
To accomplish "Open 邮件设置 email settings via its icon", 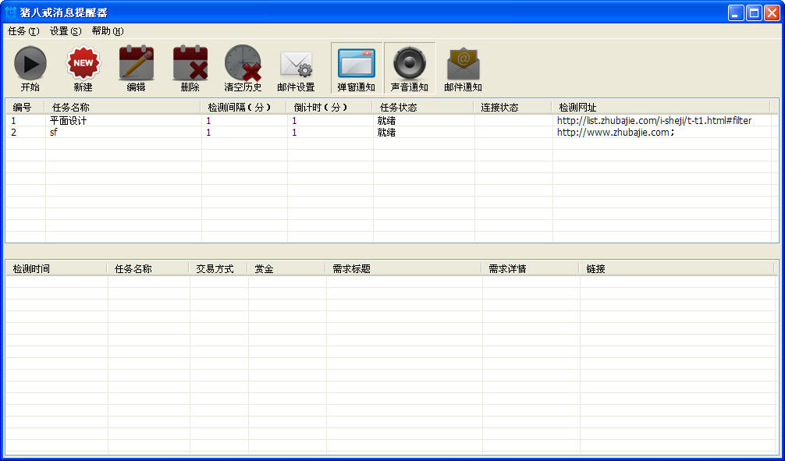I will click(x=297, y=62).
